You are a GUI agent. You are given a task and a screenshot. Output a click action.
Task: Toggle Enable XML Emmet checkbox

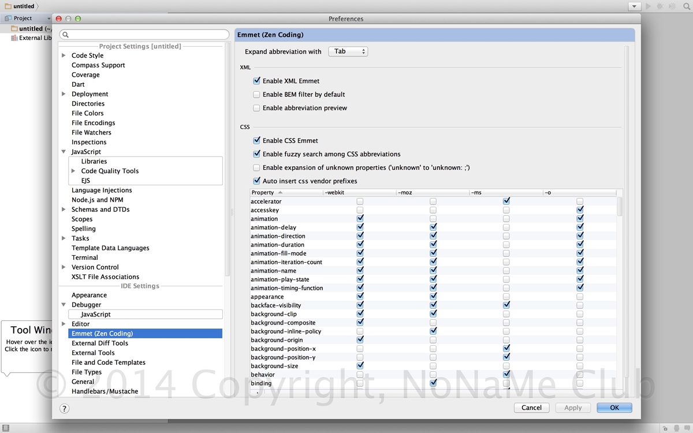tap(256, 81)
